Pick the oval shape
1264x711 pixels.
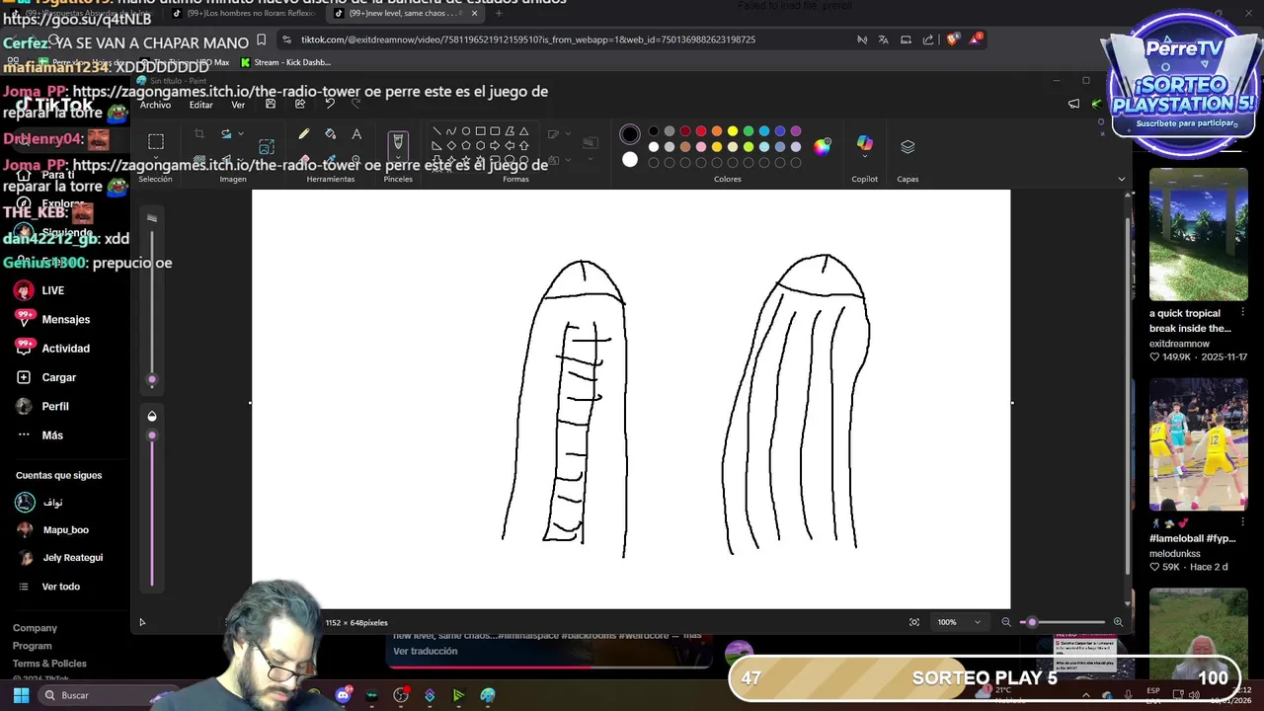point(466,130)
